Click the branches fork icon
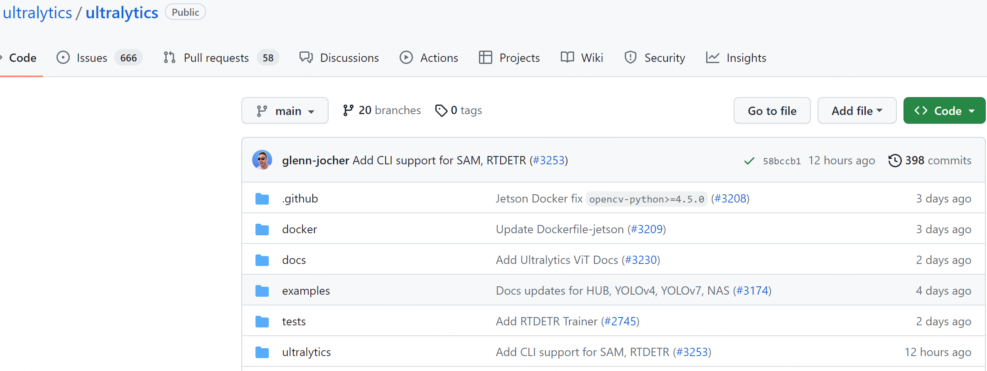Viewport: 987px width, 371px height. (348, 110)
